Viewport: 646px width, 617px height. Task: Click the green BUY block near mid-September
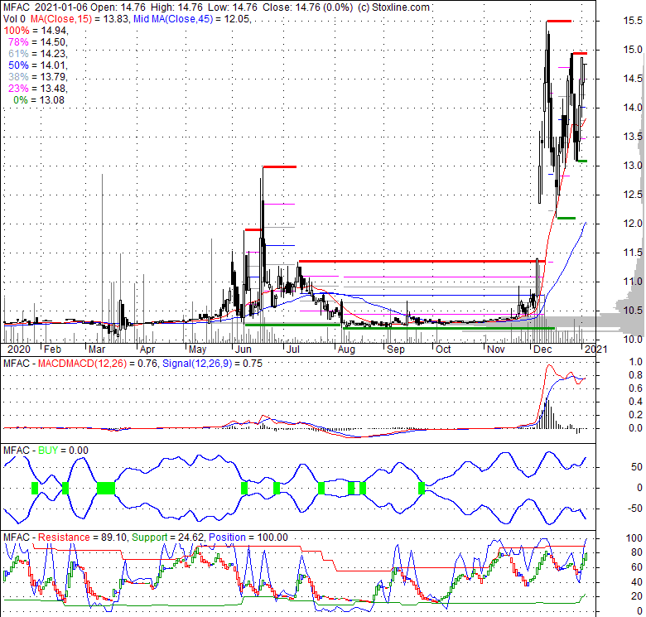[421, 488]
